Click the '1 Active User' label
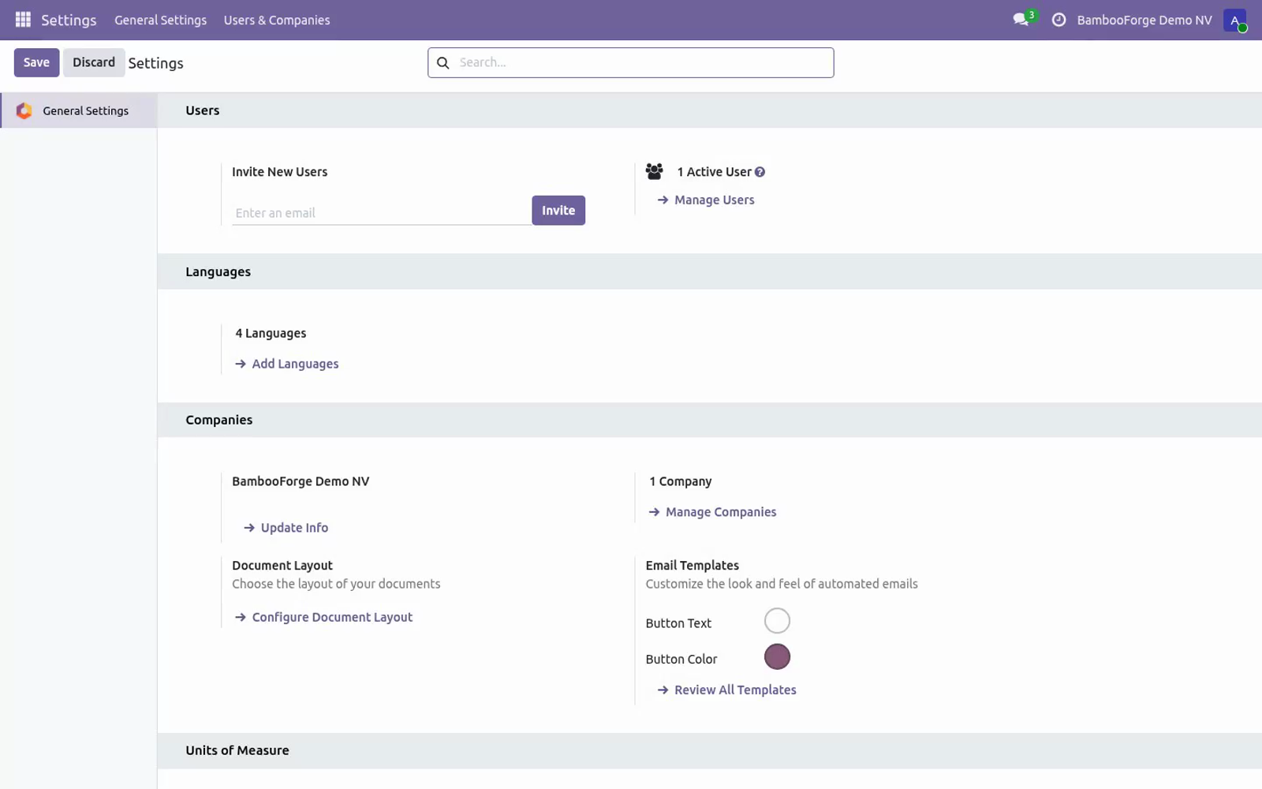Screen dimensions: 1262x789 pos(714,172)
